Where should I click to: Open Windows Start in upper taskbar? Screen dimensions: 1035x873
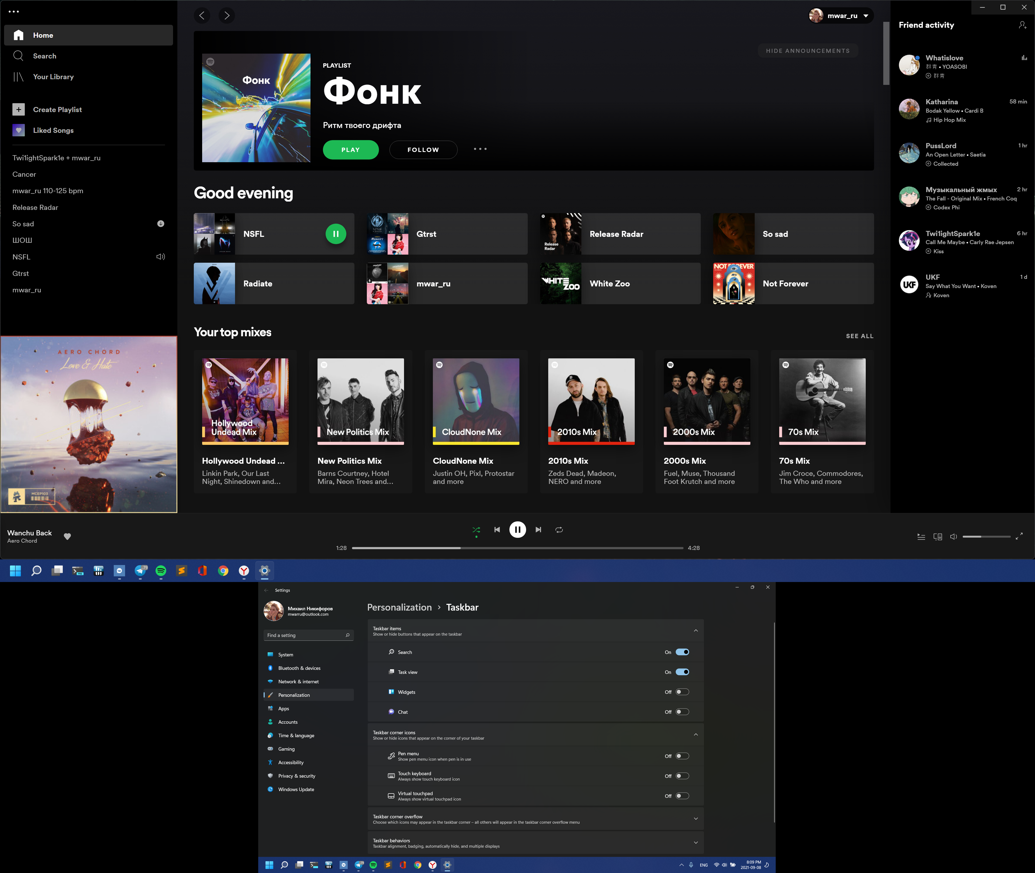[15, 571]
